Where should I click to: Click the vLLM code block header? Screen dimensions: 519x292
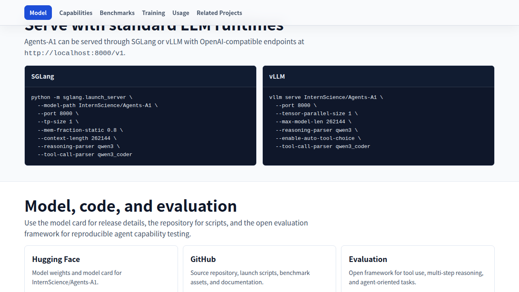[x=378, y=76]
